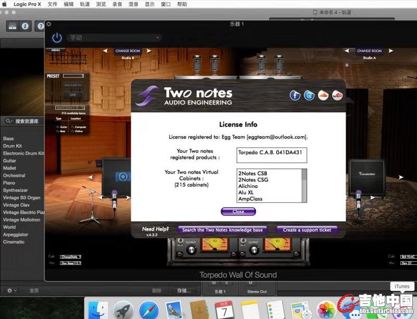The height and width of the screenshot is (319, 417).
Task: Select next room for Studio B
Action: coord(149,51)
